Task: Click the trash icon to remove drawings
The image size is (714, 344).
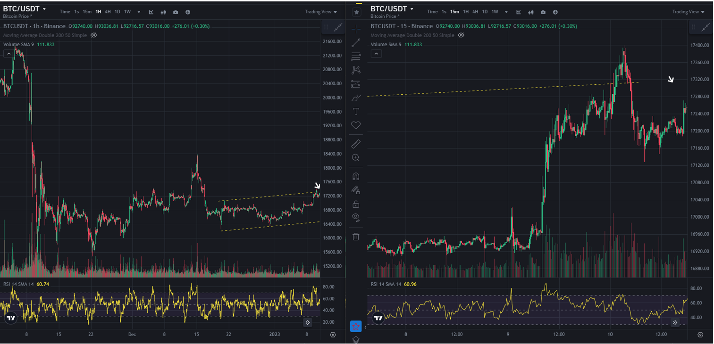Action: pyautogui.click(x=356, y=237)
